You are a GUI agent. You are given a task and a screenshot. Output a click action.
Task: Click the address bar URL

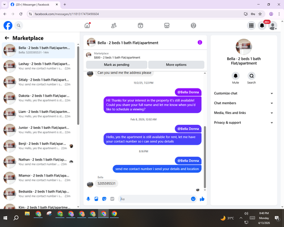tap(66, 14)
